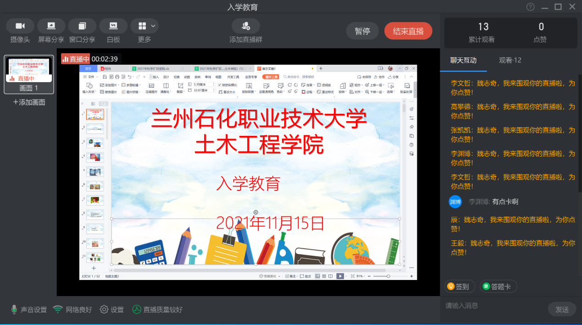Click the 摄像头 camera icon
The height and width of the screenshot is (325, 582).
[x=20, y=26]
